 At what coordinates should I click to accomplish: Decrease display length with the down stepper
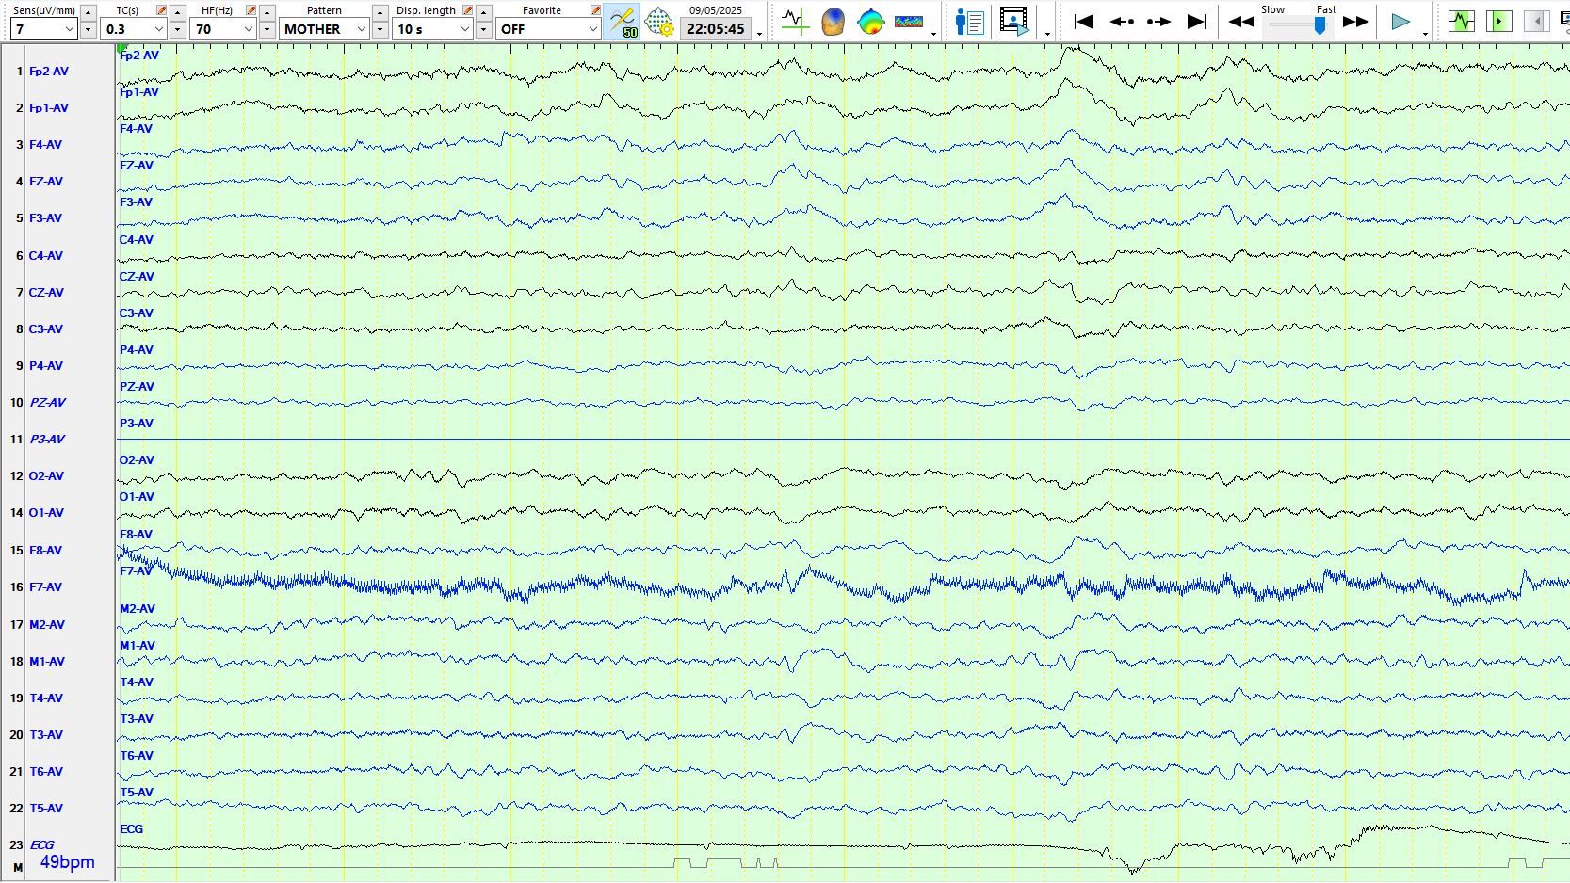tap(483, 29)
